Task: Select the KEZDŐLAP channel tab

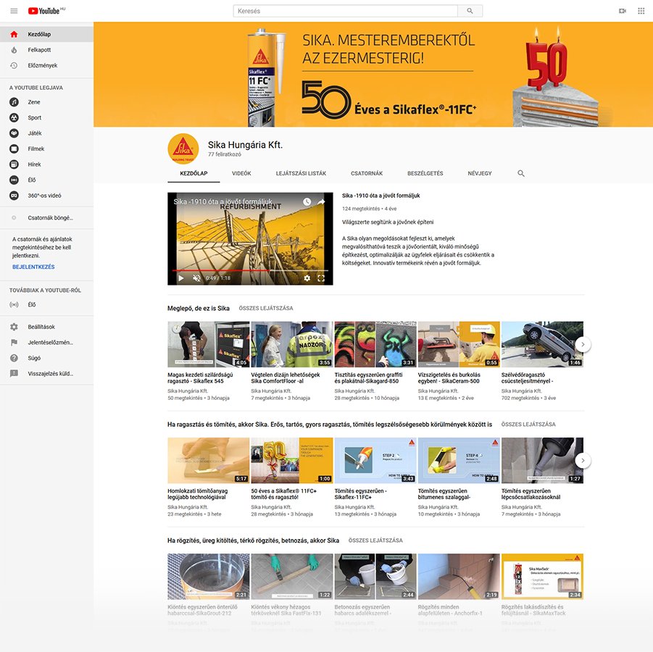Action: [x=194, y=173]
